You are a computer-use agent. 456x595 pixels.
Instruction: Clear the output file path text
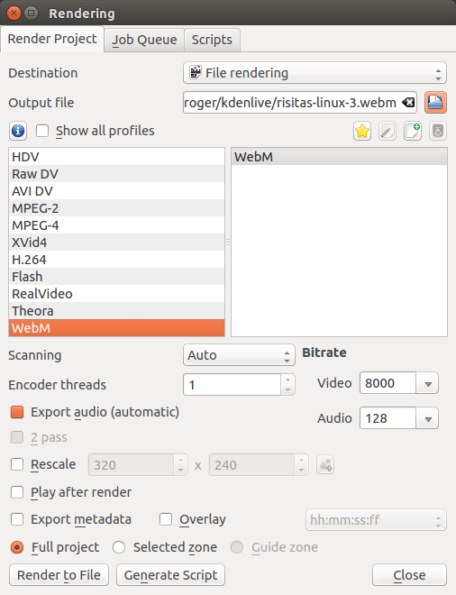pyautogui.click(x=408, y=103)
